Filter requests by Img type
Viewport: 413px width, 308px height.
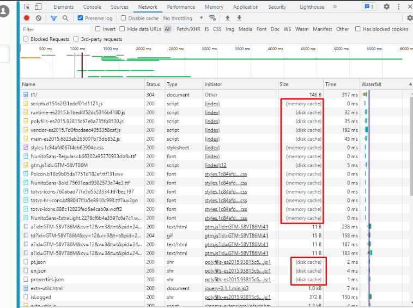coord(230,29)
